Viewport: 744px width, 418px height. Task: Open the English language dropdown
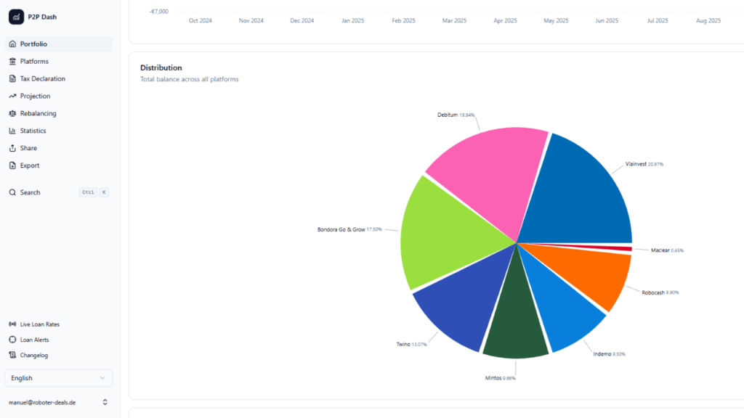pos(58,378)
